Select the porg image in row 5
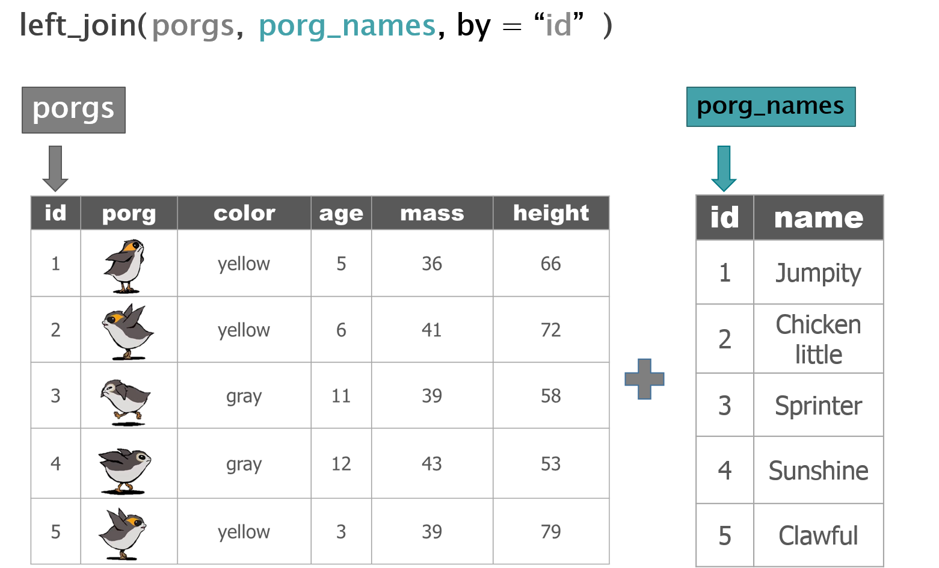This screenshot has width=939, height=568. point(123,534)
